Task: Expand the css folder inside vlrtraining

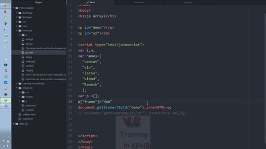Action: (20, 92)
